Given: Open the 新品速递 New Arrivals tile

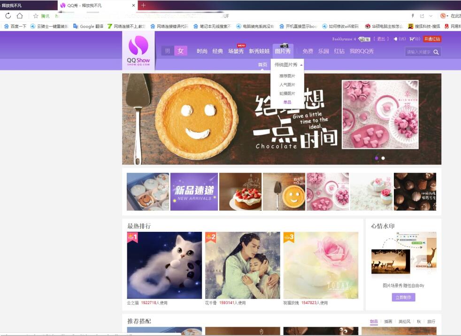Looking at the screenshot, I should pyautogui.click(x=194, y=191).
